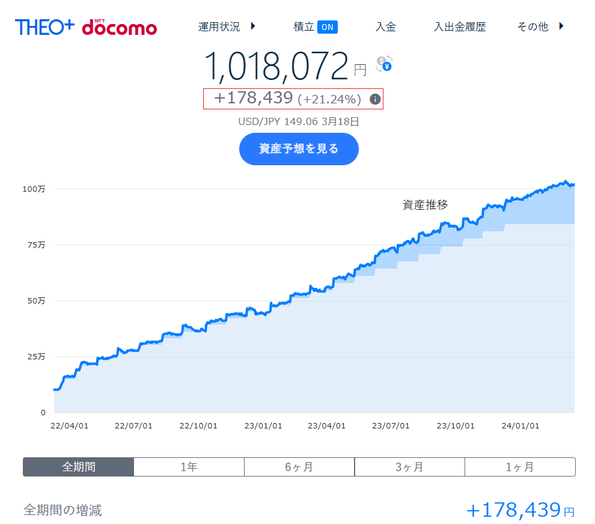Click the +178,439 gain figure in header

click(254, 98)
